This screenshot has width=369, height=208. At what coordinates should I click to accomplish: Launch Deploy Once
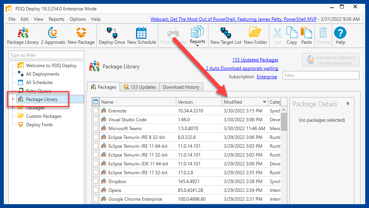coord(112,36)
